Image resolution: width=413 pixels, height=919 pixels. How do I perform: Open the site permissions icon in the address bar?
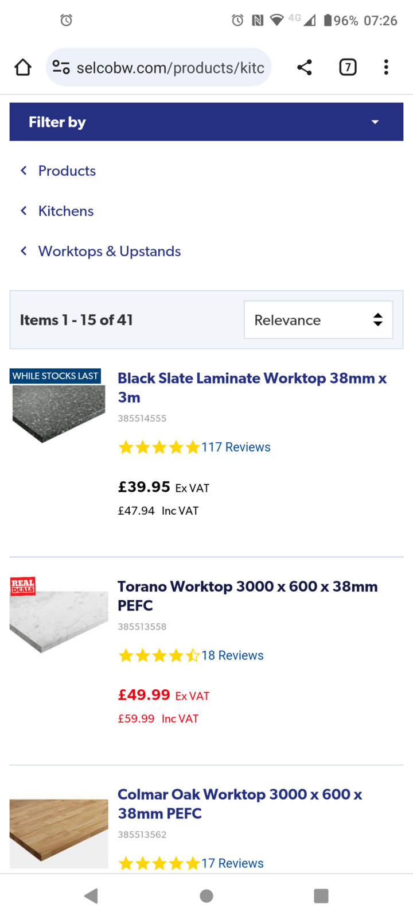click(x=61, y=67)
